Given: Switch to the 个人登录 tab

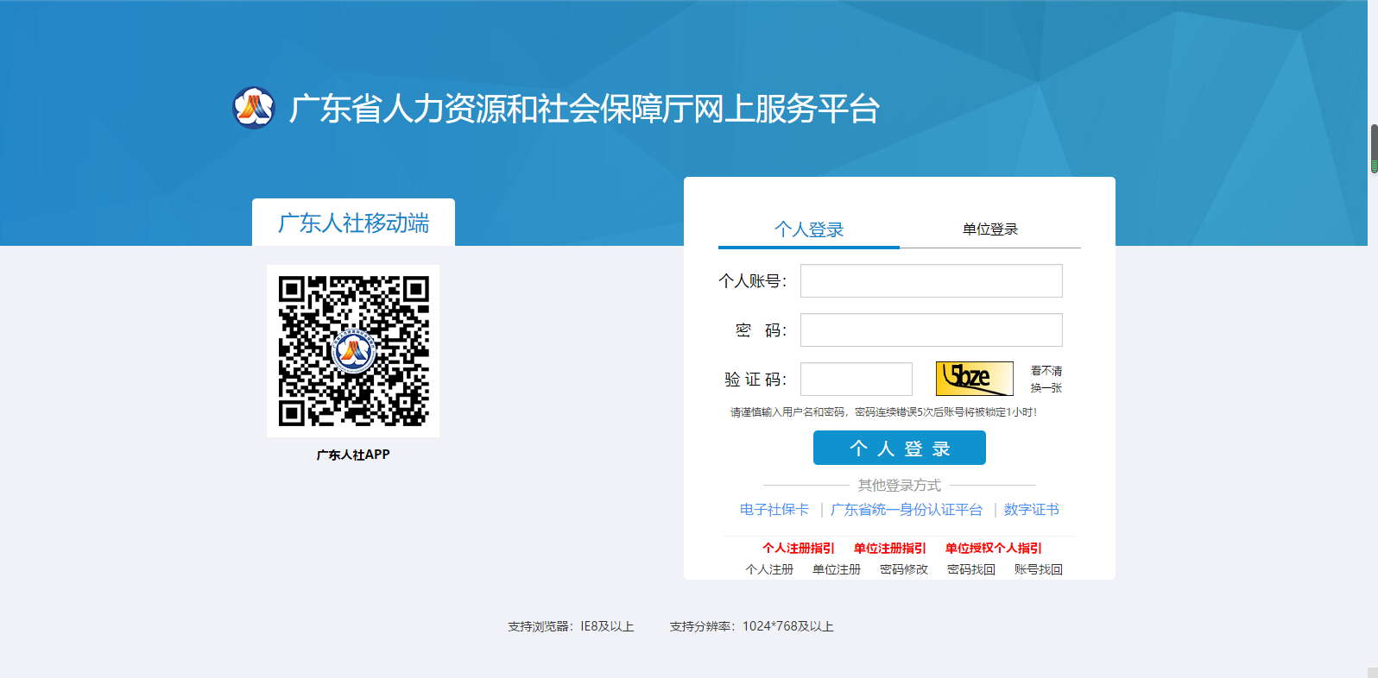Looking at the screenshot, I should (x=809, y=229).
